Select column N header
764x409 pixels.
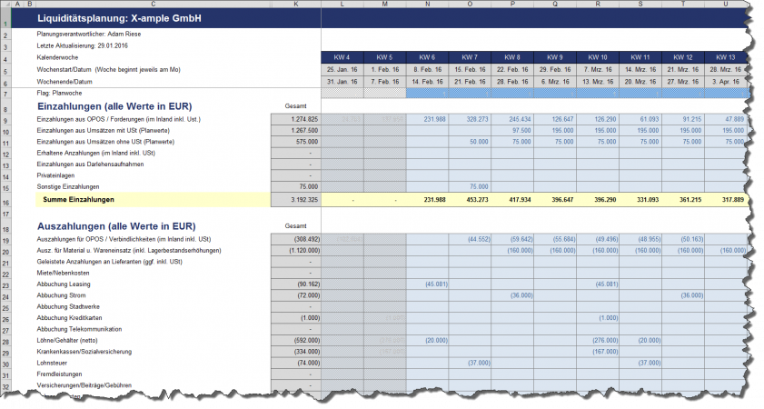pyautogui.click(x=427, y=5)
